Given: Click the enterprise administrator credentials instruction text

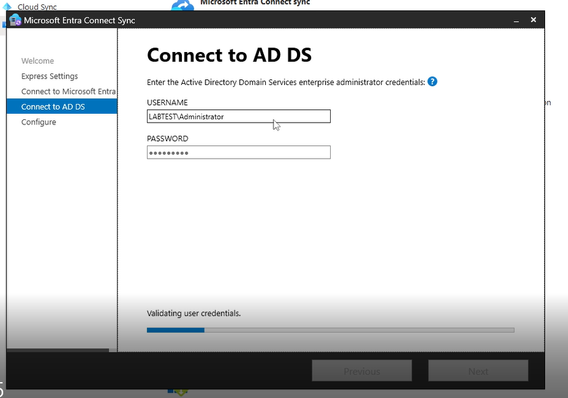Looking at the screenshot, I should tap(286, 83).
